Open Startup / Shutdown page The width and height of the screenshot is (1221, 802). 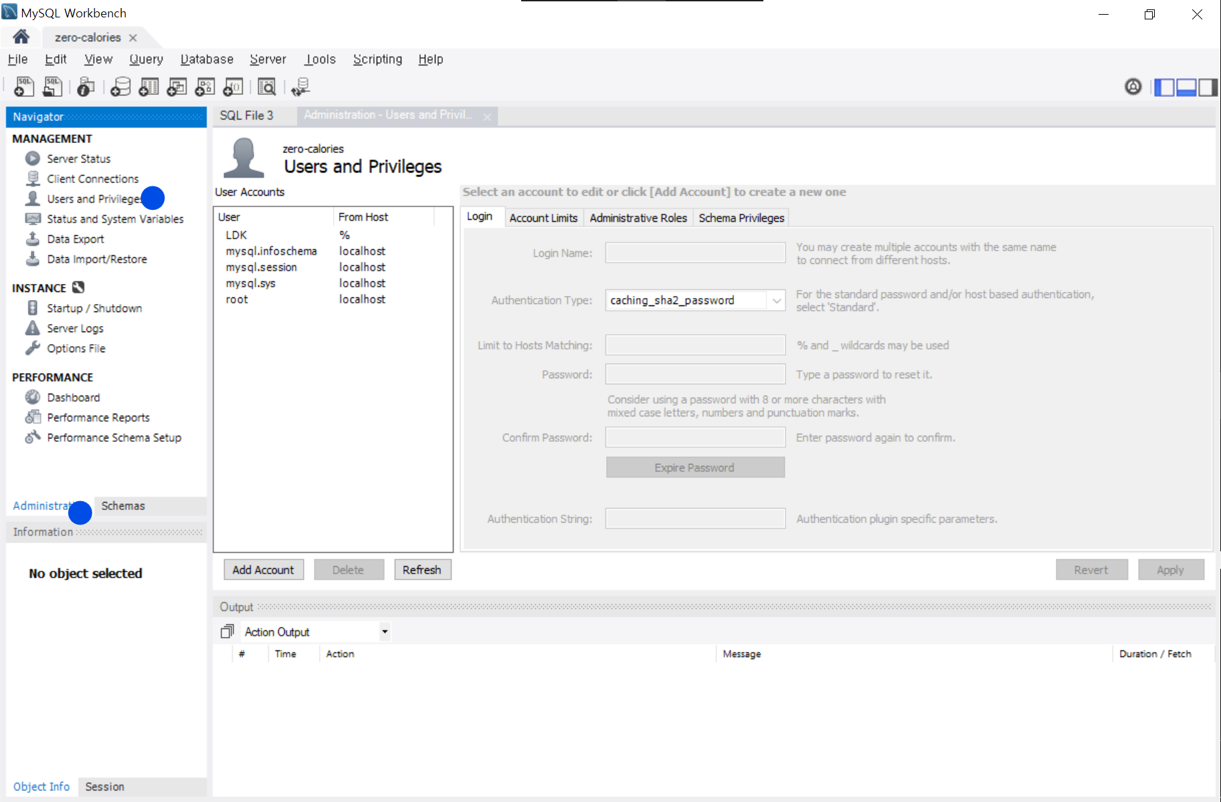point(94,308)
